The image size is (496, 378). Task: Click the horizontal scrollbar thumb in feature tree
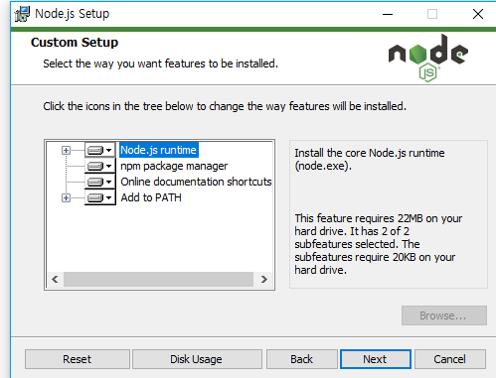point(158,280)
